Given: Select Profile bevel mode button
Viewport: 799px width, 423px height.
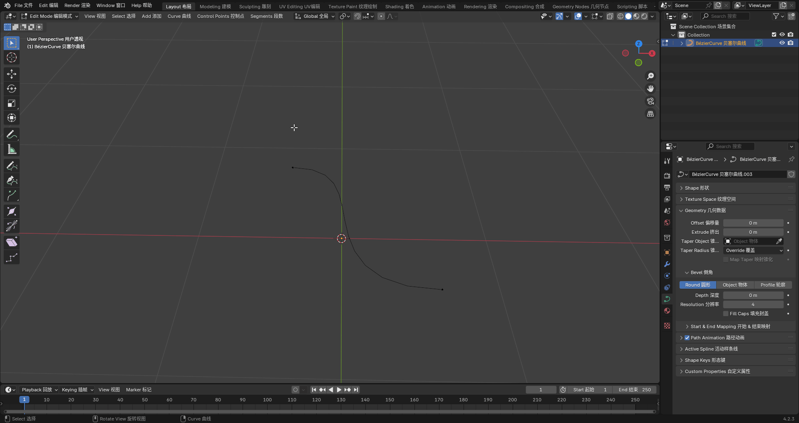Looking at the screenshot, I should [x=773, y=285].
